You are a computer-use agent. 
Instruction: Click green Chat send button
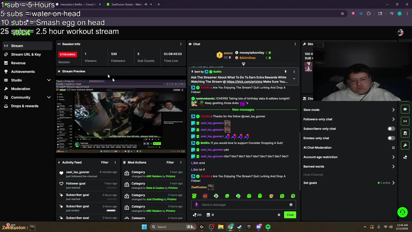pos(290,215)
